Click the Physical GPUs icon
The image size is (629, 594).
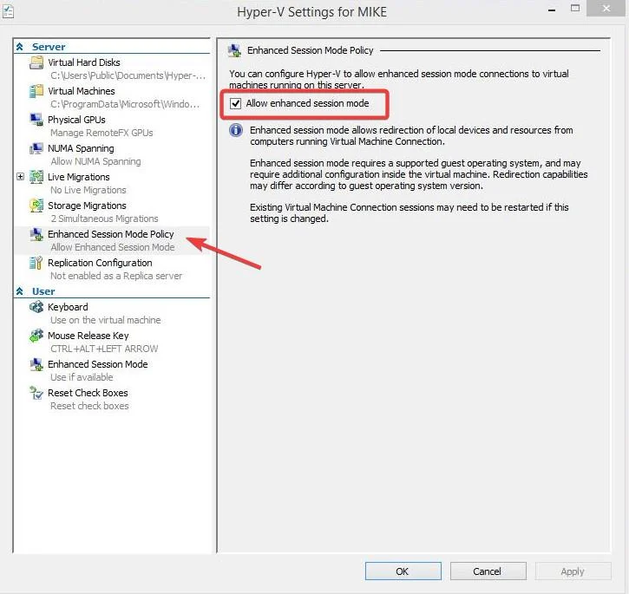point(36,120)
